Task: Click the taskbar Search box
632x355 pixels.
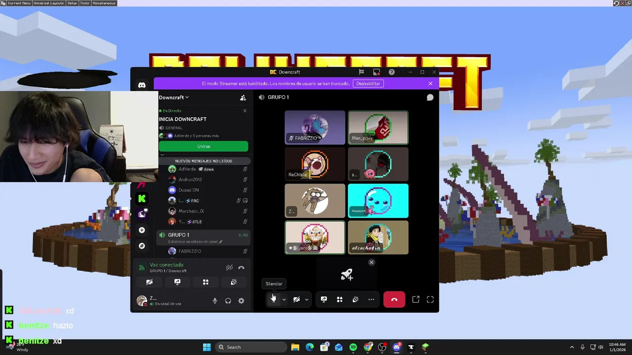Action: [250, 347]
